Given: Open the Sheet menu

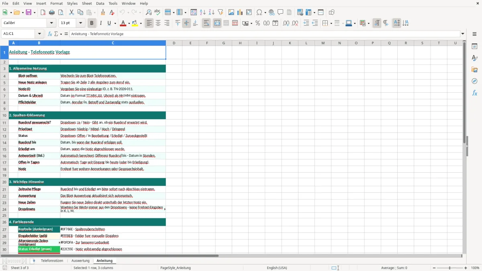Looking at the screenshot, I should (x=87, y=3).
